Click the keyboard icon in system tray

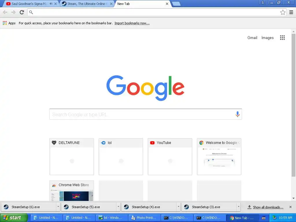[x=264, y=218]
